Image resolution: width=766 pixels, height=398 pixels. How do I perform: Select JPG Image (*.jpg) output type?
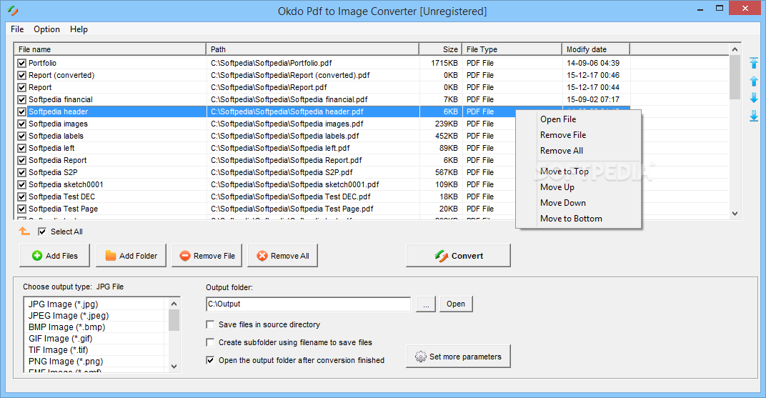click(x=96, y=304)
